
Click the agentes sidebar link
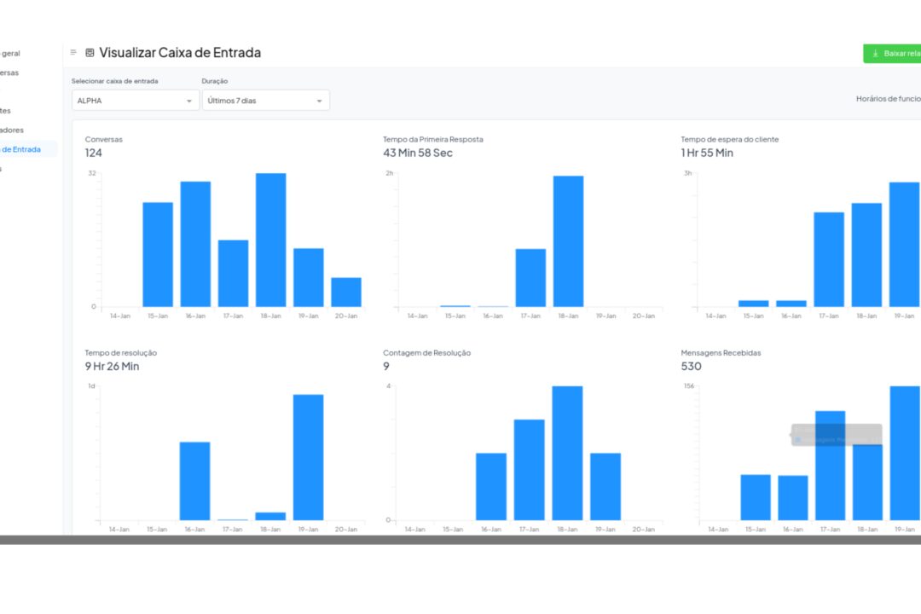click(x=6, y=111)
